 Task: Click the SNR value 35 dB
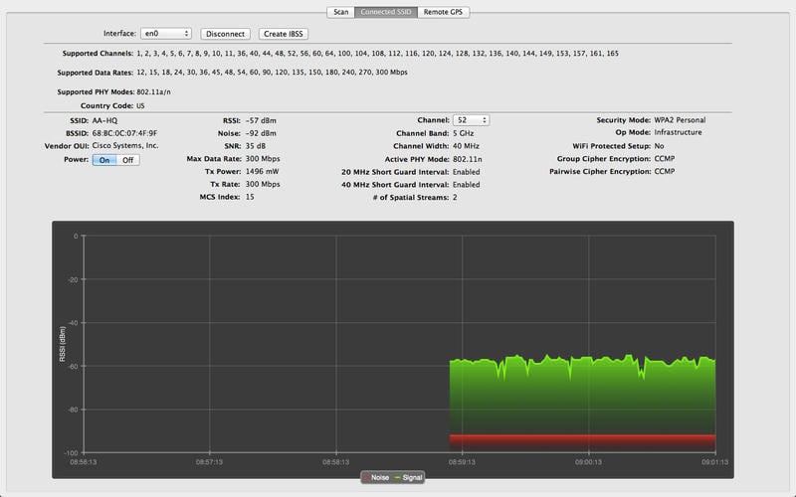(256, 146)
